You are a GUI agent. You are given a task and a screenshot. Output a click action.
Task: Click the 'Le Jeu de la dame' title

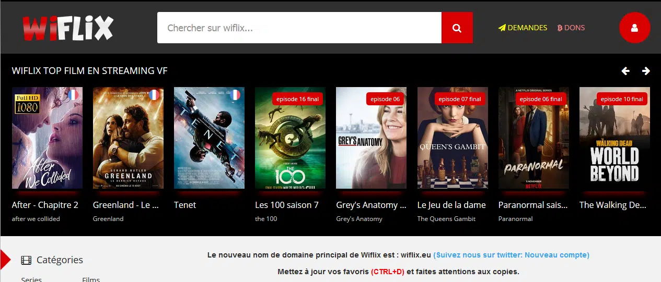[x=451, y=205]
